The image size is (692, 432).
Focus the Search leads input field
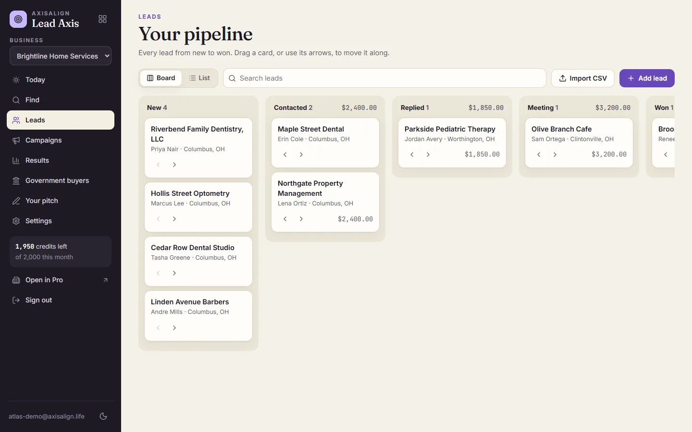[384, 78]
